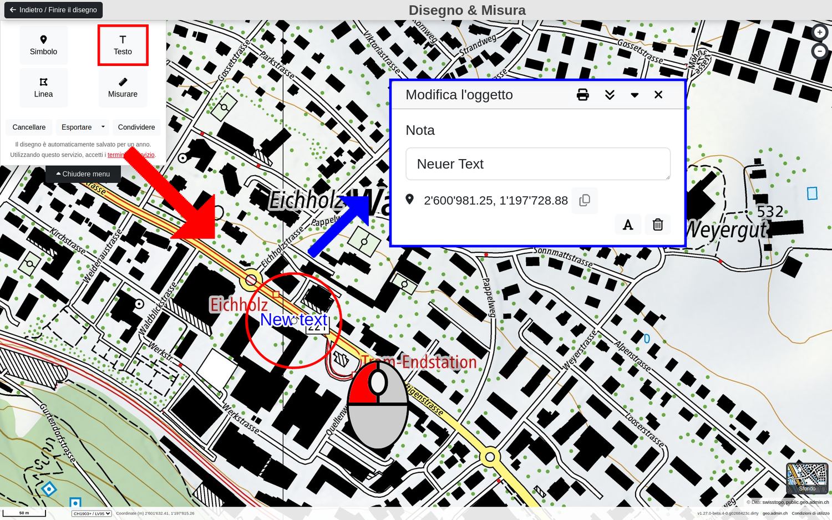Choose the Linea drawing tool

click(43, 88)
